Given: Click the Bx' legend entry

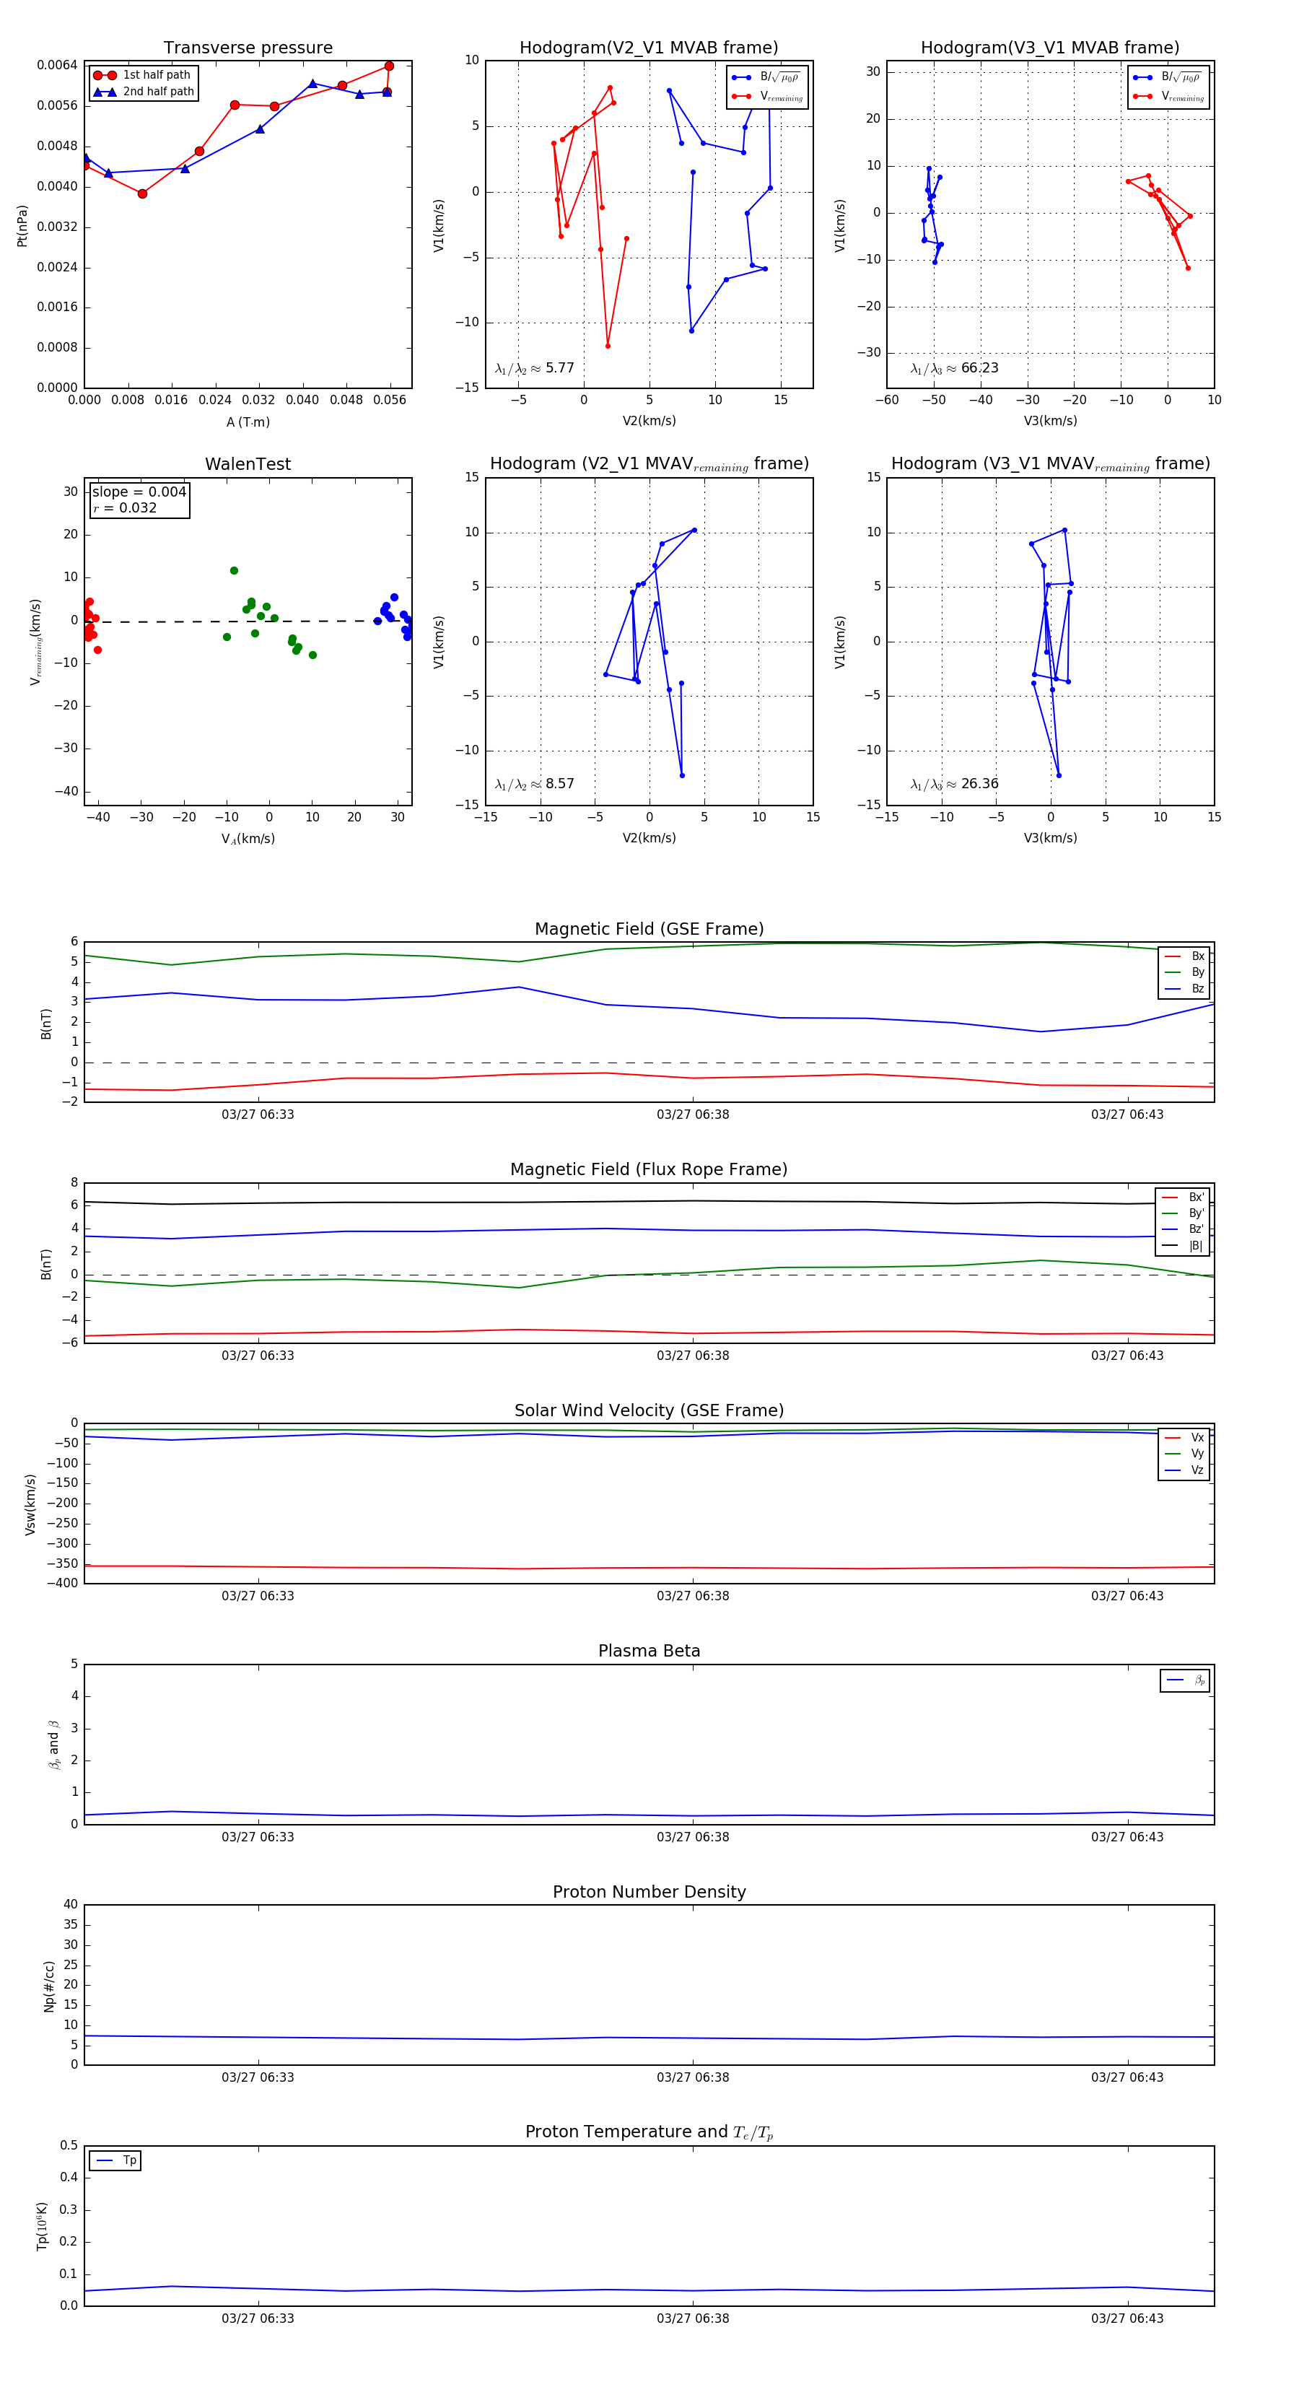Looking at the screenshot, I should [1184, 1197].
